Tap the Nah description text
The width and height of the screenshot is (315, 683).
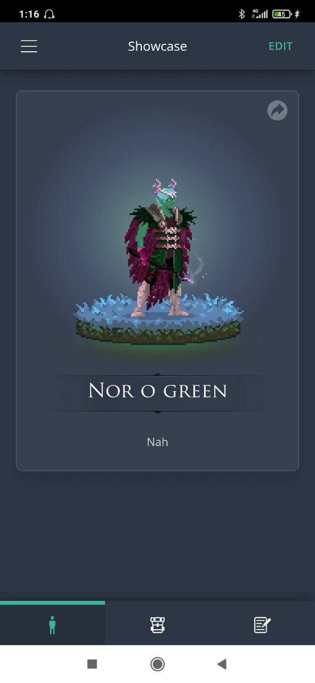(157, 442)
